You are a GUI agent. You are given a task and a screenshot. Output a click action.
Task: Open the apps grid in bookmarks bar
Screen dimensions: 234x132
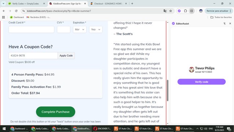[x=3, y=17]
